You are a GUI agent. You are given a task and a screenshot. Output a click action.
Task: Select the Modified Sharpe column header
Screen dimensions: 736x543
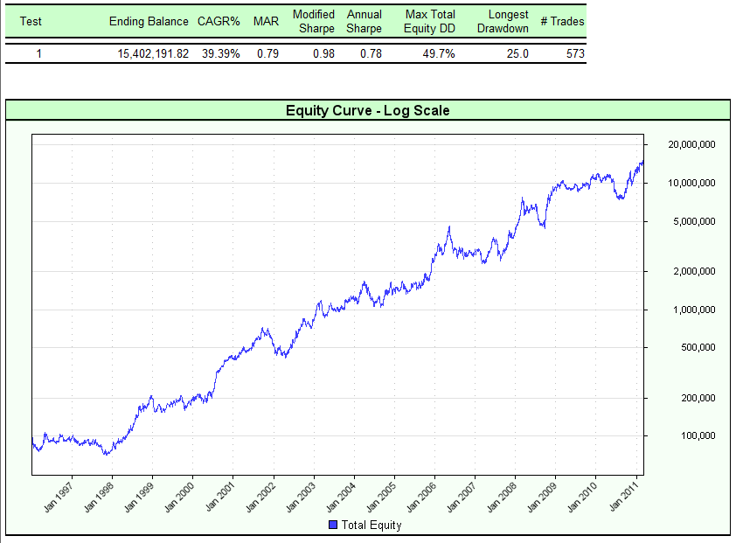[314, 22]
